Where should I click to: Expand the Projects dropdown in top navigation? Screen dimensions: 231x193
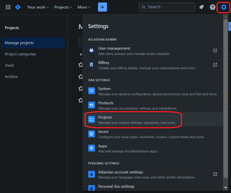pos(63,7)
